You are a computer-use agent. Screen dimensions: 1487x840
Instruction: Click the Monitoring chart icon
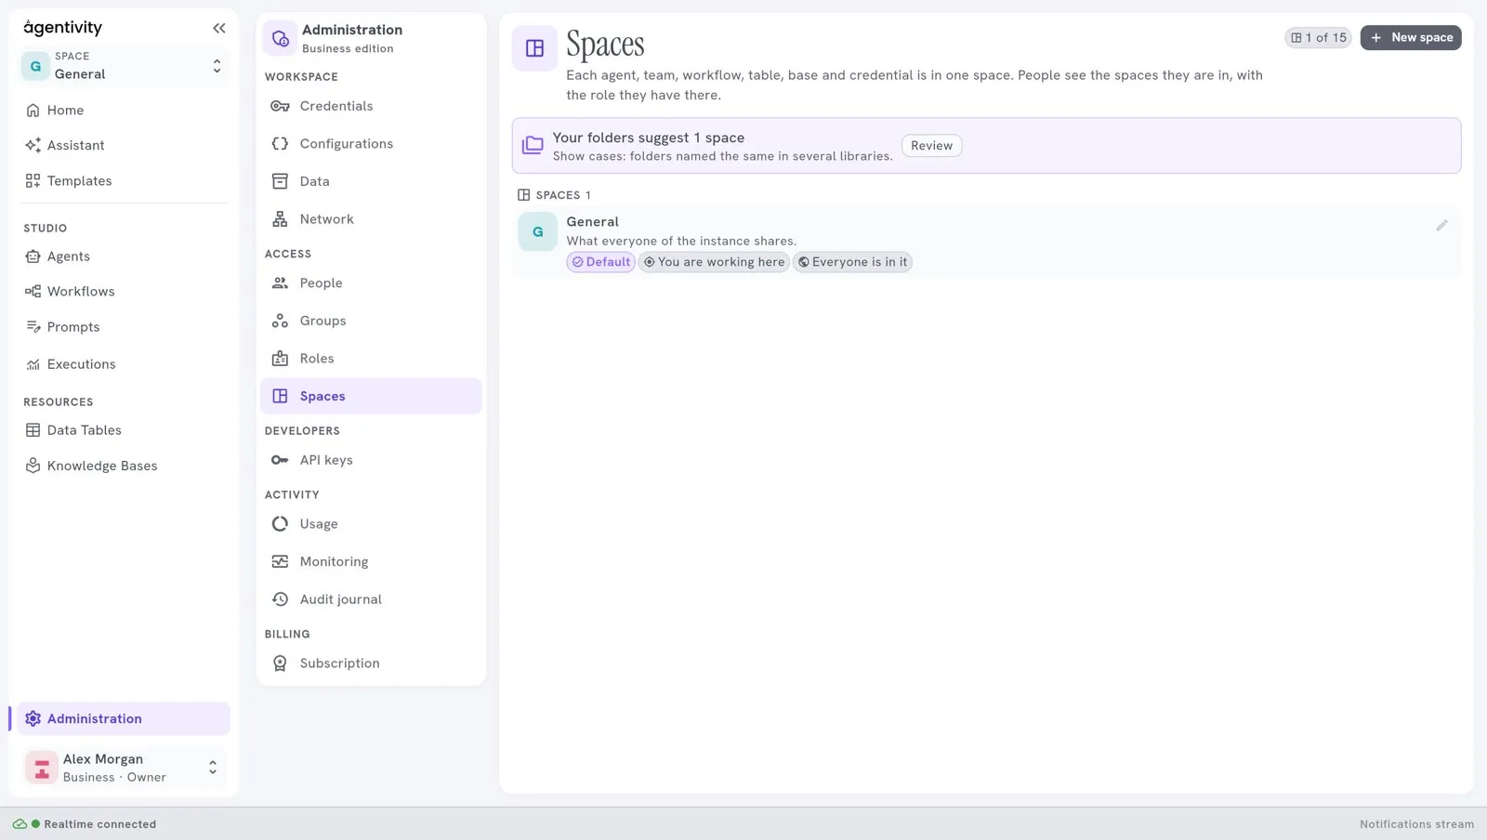(x=280, y=561)
